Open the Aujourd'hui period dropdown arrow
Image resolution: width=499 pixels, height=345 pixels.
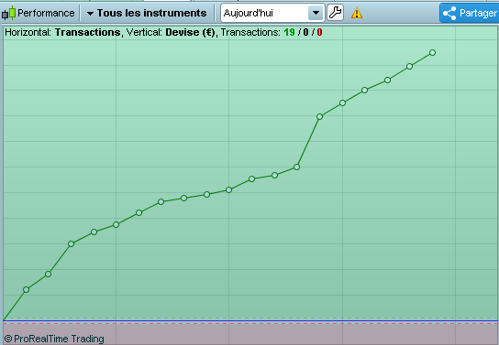(316, 13)
